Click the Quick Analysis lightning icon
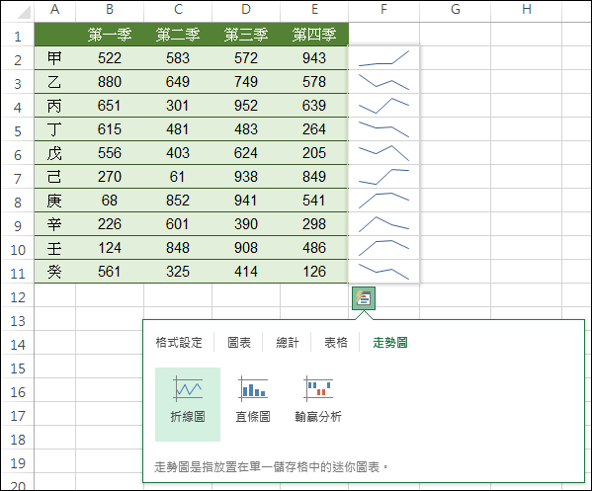This screenshot has height=491, width=592. [x=364, y=298]
